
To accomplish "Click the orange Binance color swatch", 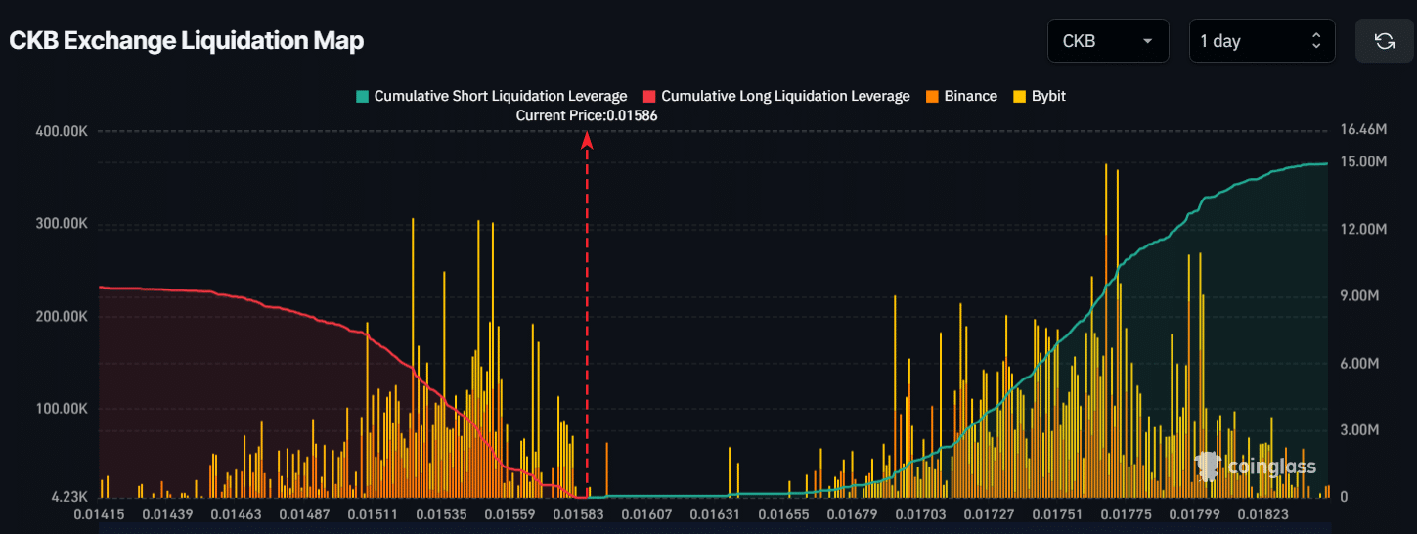I will pos(932,97).
